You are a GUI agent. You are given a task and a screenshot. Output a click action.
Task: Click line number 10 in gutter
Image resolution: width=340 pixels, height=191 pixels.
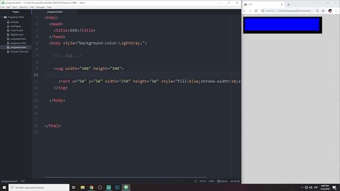click(36, 75)
